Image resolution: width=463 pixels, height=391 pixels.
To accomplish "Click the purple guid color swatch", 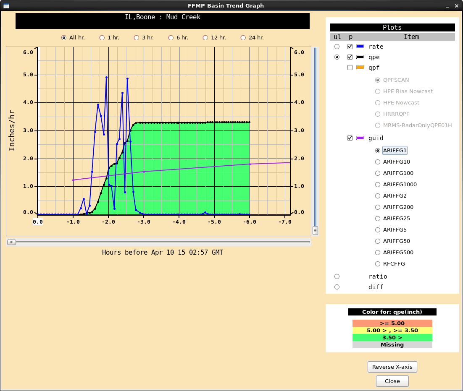I will tap(360, 138).
